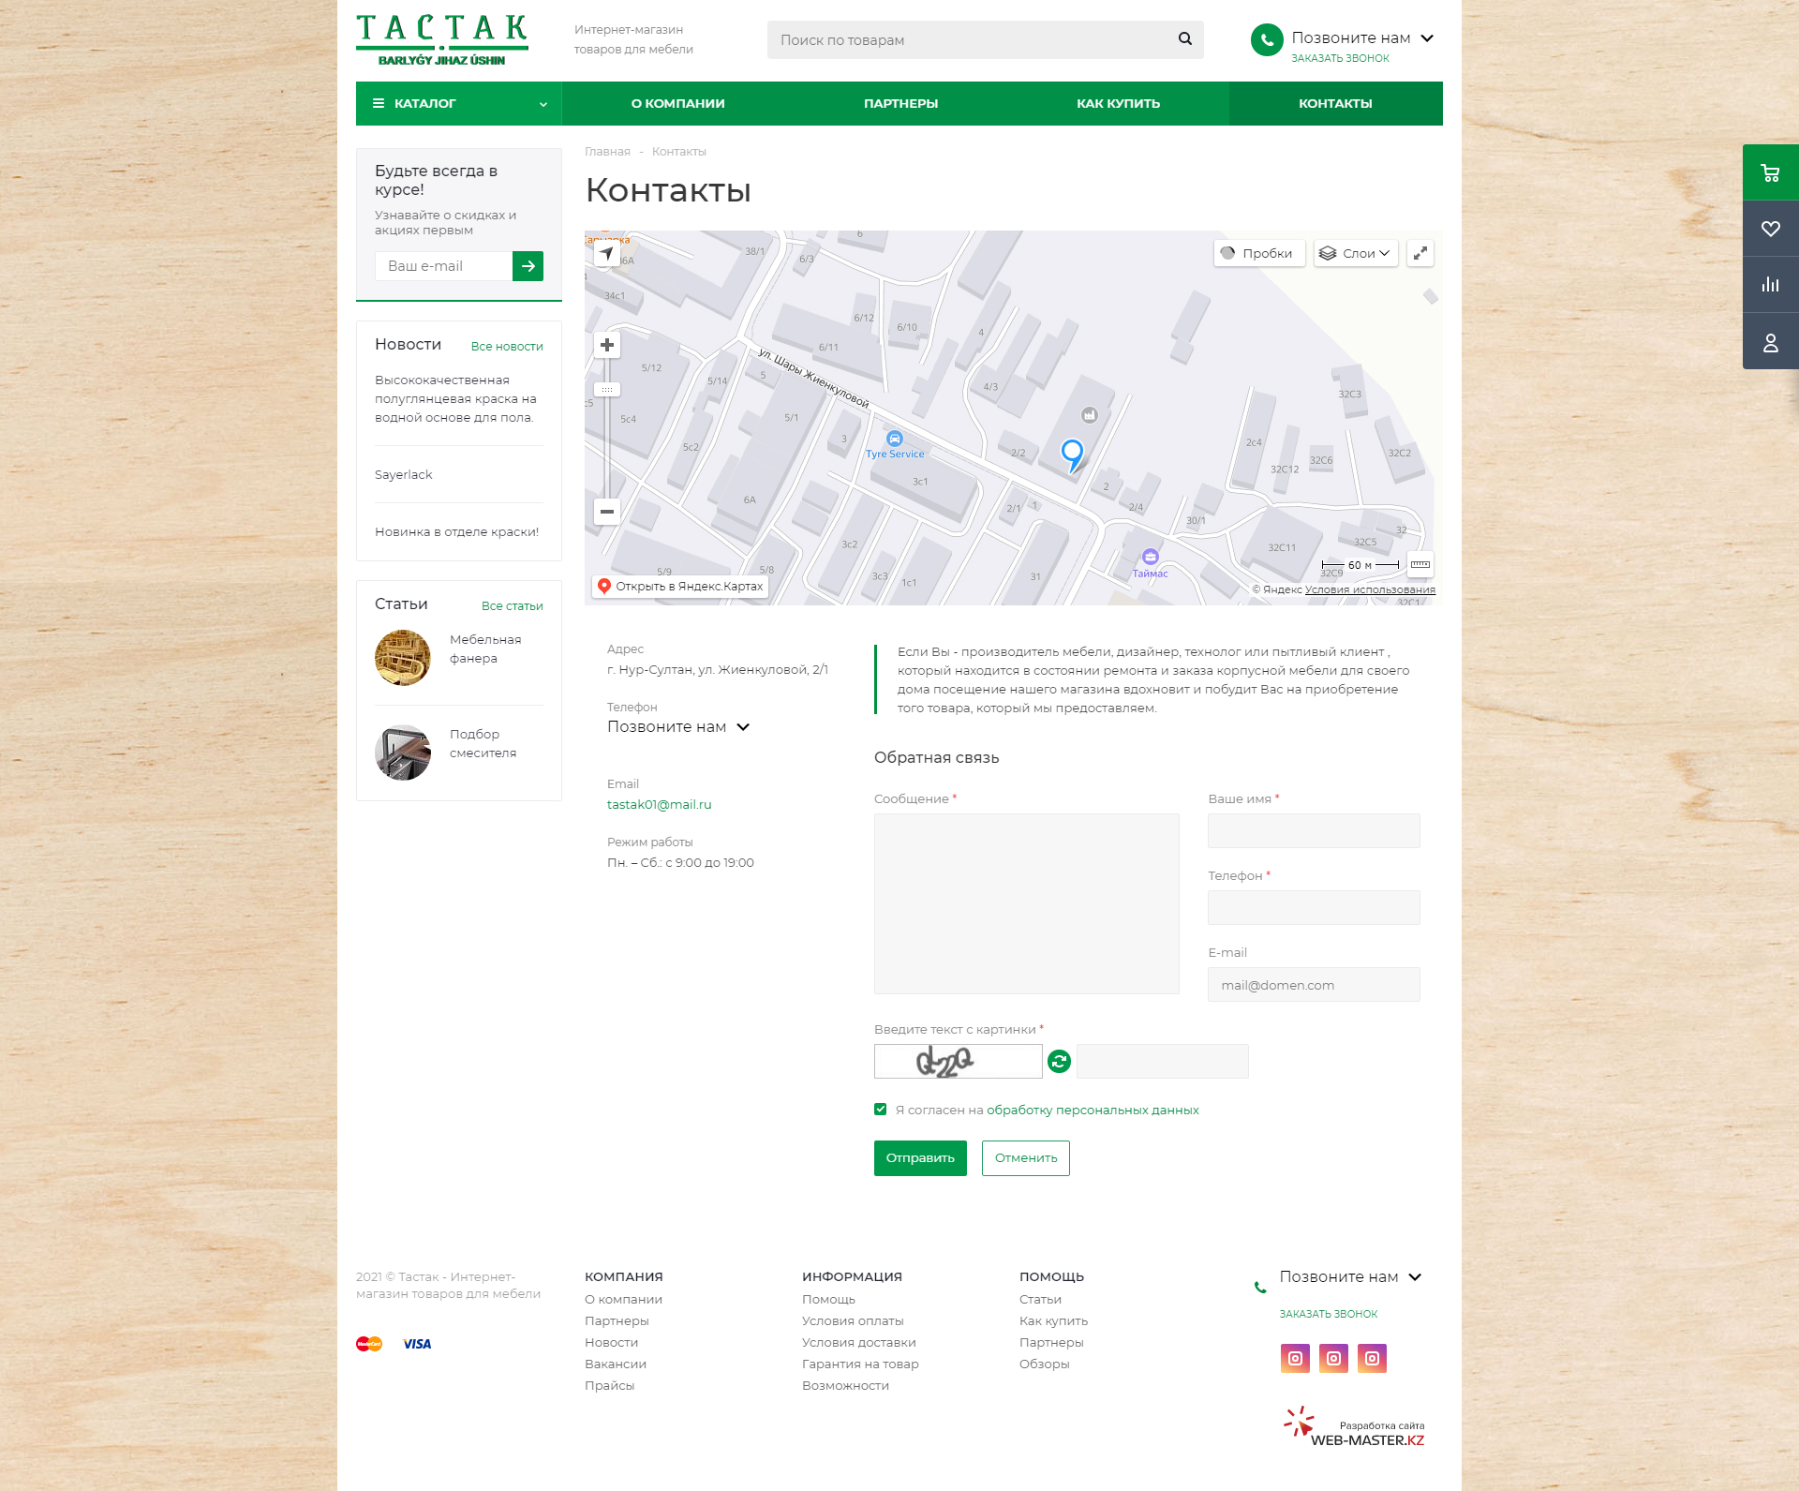1799x1491 pixels.
Task: Toggle Пробки traffic layer on map
Action: coord(1259,253)
